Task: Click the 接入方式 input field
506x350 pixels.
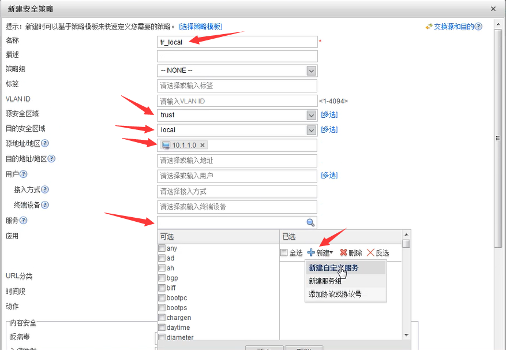Action: point(237,192)
